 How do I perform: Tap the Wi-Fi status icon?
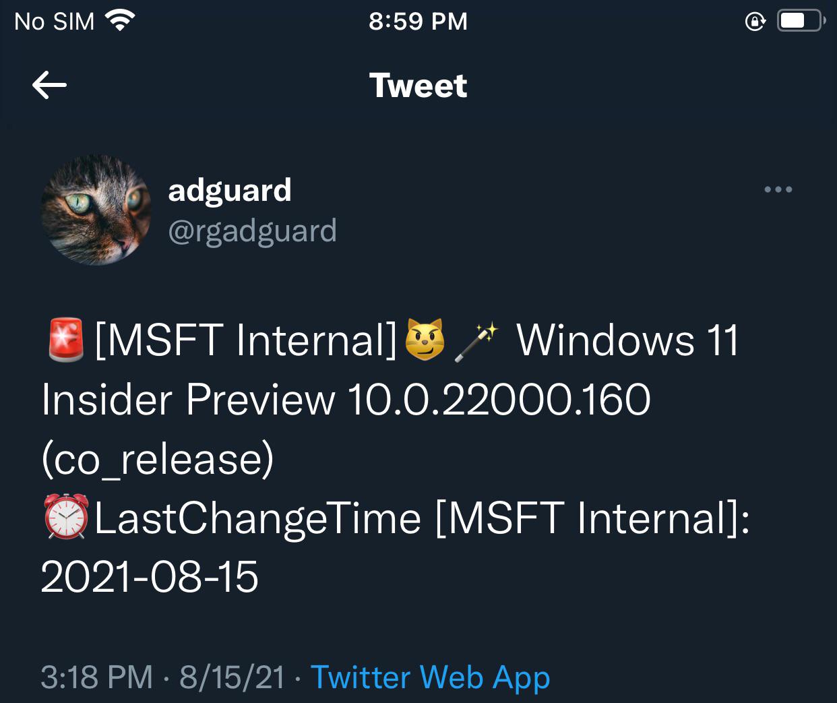121,21
